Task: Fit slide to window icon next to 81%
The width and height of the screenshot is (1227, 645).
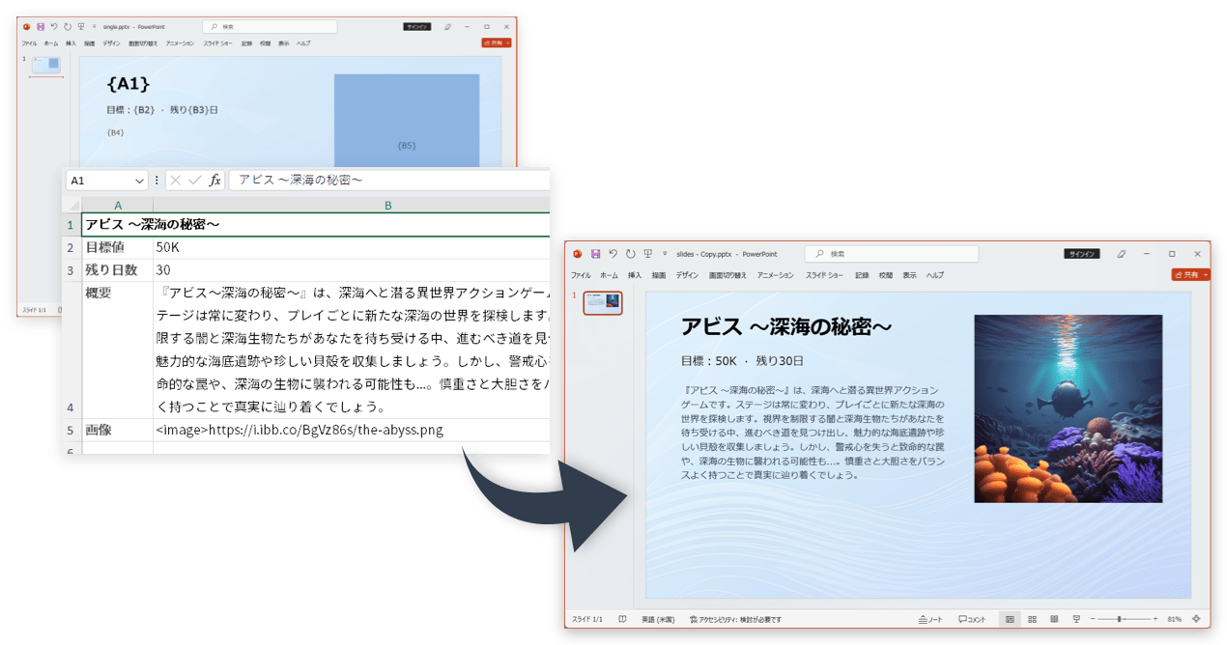Action: (1196, 619)
